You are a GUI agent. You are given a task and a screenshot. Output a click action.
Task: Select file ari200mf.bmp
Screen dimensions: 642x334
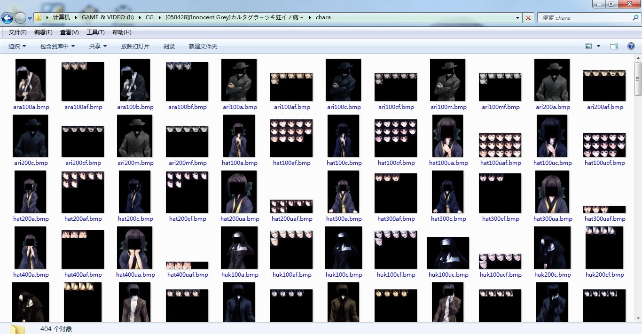(187, 141)
